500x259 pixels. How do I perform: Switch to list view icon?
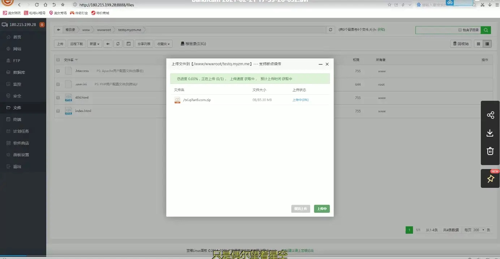click(487, 44)
